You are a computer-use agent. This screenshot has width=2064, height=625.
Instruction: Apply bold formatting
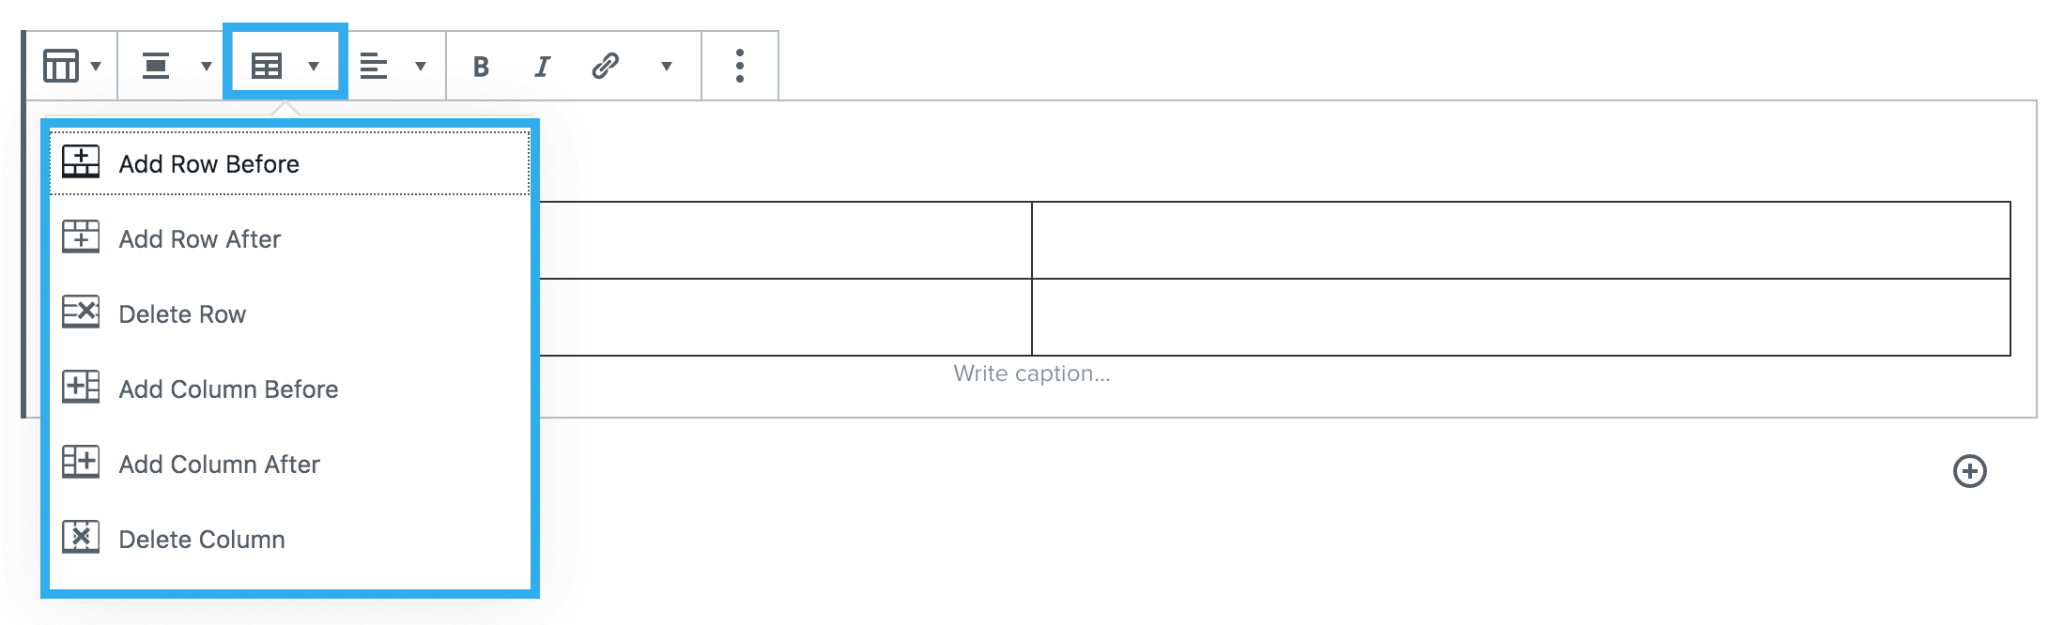tap(480, 65)
